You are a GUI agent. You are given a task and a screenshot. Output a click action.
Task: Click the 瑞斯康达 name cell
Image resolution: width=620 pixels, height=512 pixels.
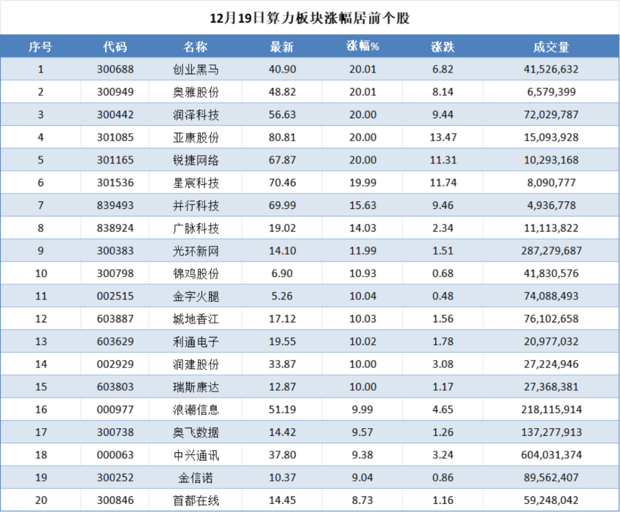coord(196,387)
